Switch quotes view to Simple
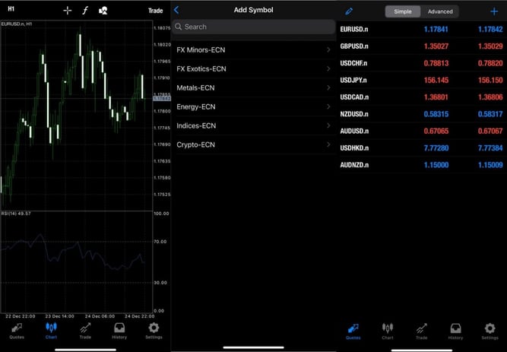This screenshot has width=507, height=352. (x=403, y=11)
